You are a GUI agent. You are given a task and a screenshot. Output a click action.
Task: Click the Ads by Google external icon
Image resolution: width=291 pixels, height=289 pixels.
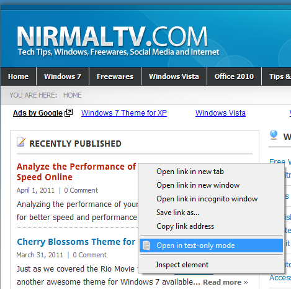(x=69, y=112)
